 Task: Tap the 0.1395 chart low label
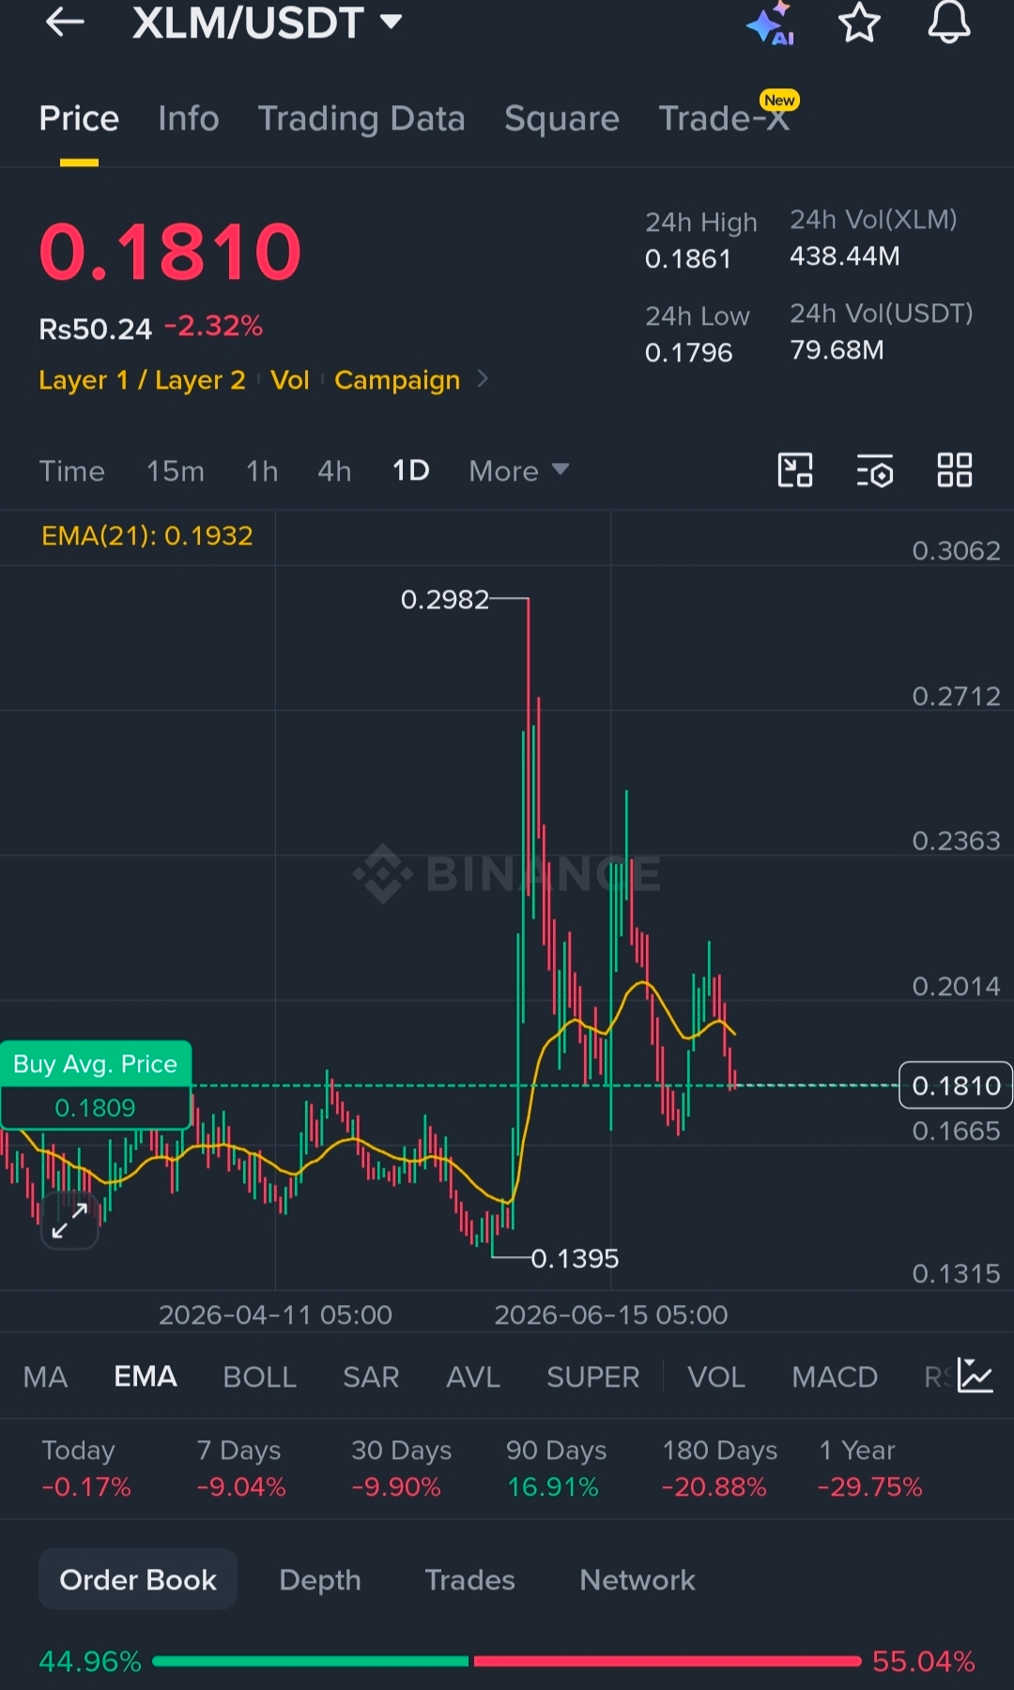click(575, 1258)
